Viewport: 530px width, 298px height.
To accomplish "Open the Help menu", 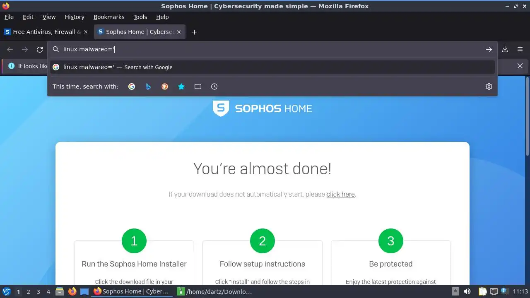I will (162, 17).
